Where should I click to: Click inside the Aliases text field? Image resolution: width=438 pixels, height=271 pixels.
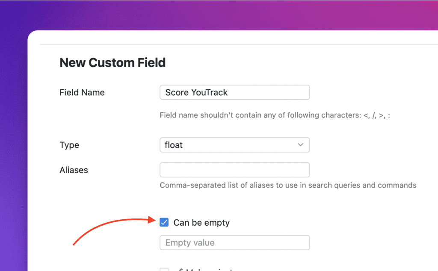234,170
